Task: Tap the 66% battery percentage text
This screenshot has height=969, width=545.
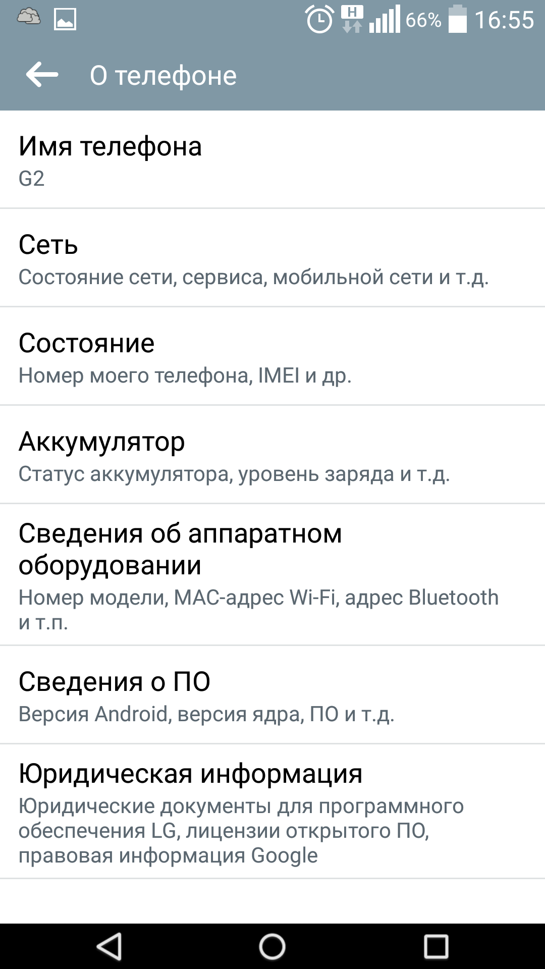Action: click(423, 20)
